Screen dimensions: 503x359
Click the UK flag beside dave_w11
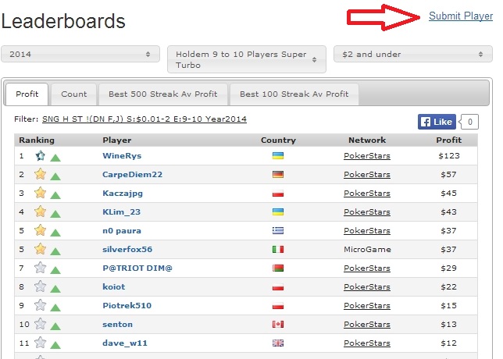coord(278,343)
